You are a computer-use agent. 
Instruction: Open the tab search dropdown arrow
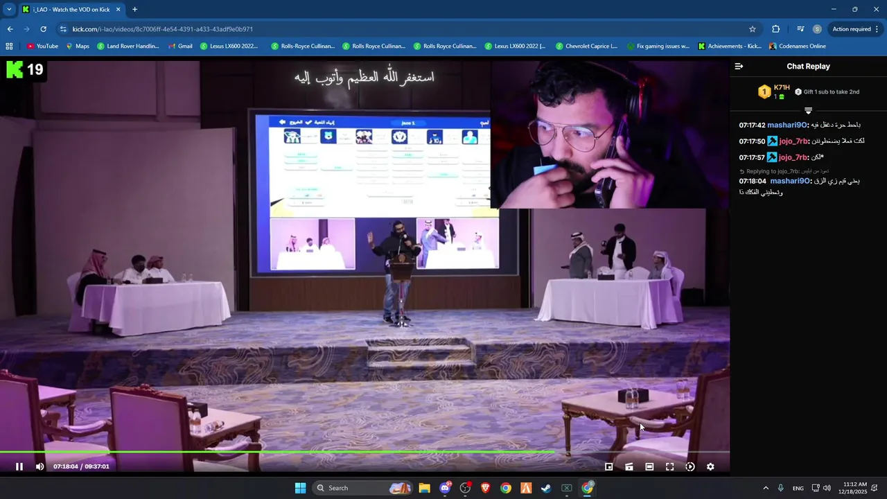[9, 10]
